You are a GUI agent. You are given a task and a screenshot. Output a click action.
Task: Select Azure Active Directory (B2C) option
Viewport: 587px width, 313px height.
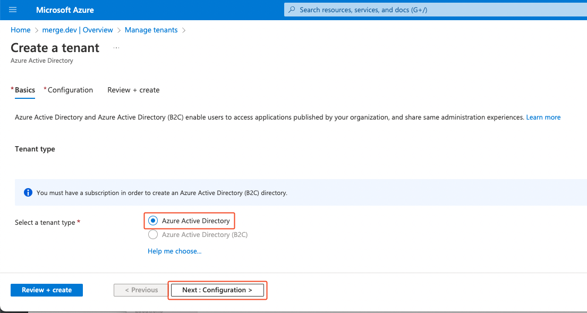(x=153, y=234)
